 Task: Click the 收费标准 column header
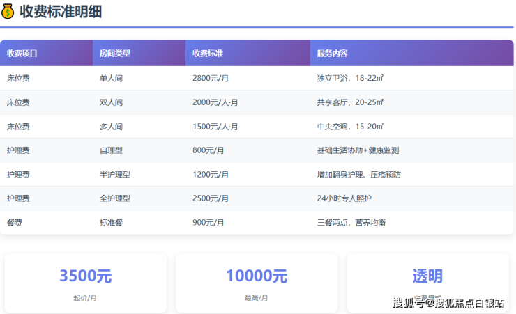(208, 53)
